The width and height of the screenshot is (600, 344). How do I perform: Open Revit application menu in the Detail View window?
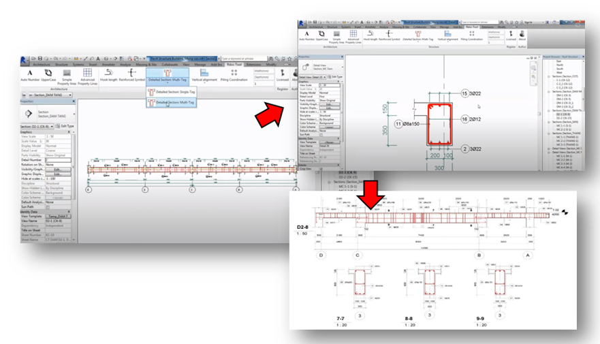[301, 23]
